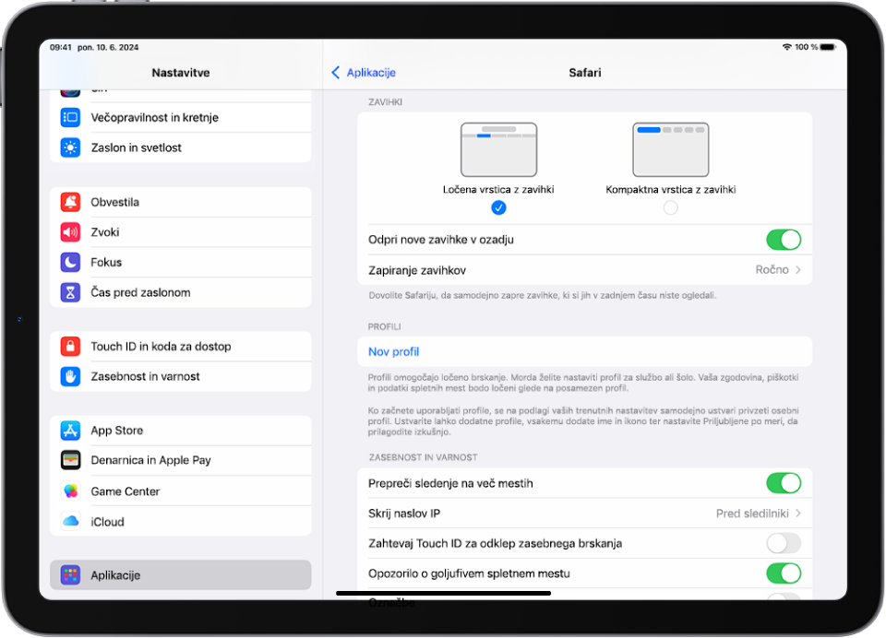Screen dimensions: 886x638
Task: Tap the battery indicator icon
Action: coord(828,47)
